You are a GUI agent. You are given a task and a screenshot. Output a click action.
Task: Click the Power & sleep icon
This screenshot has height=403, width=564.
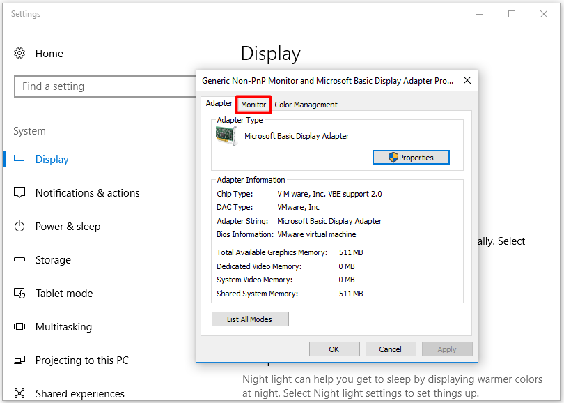[x=19, y=226]
